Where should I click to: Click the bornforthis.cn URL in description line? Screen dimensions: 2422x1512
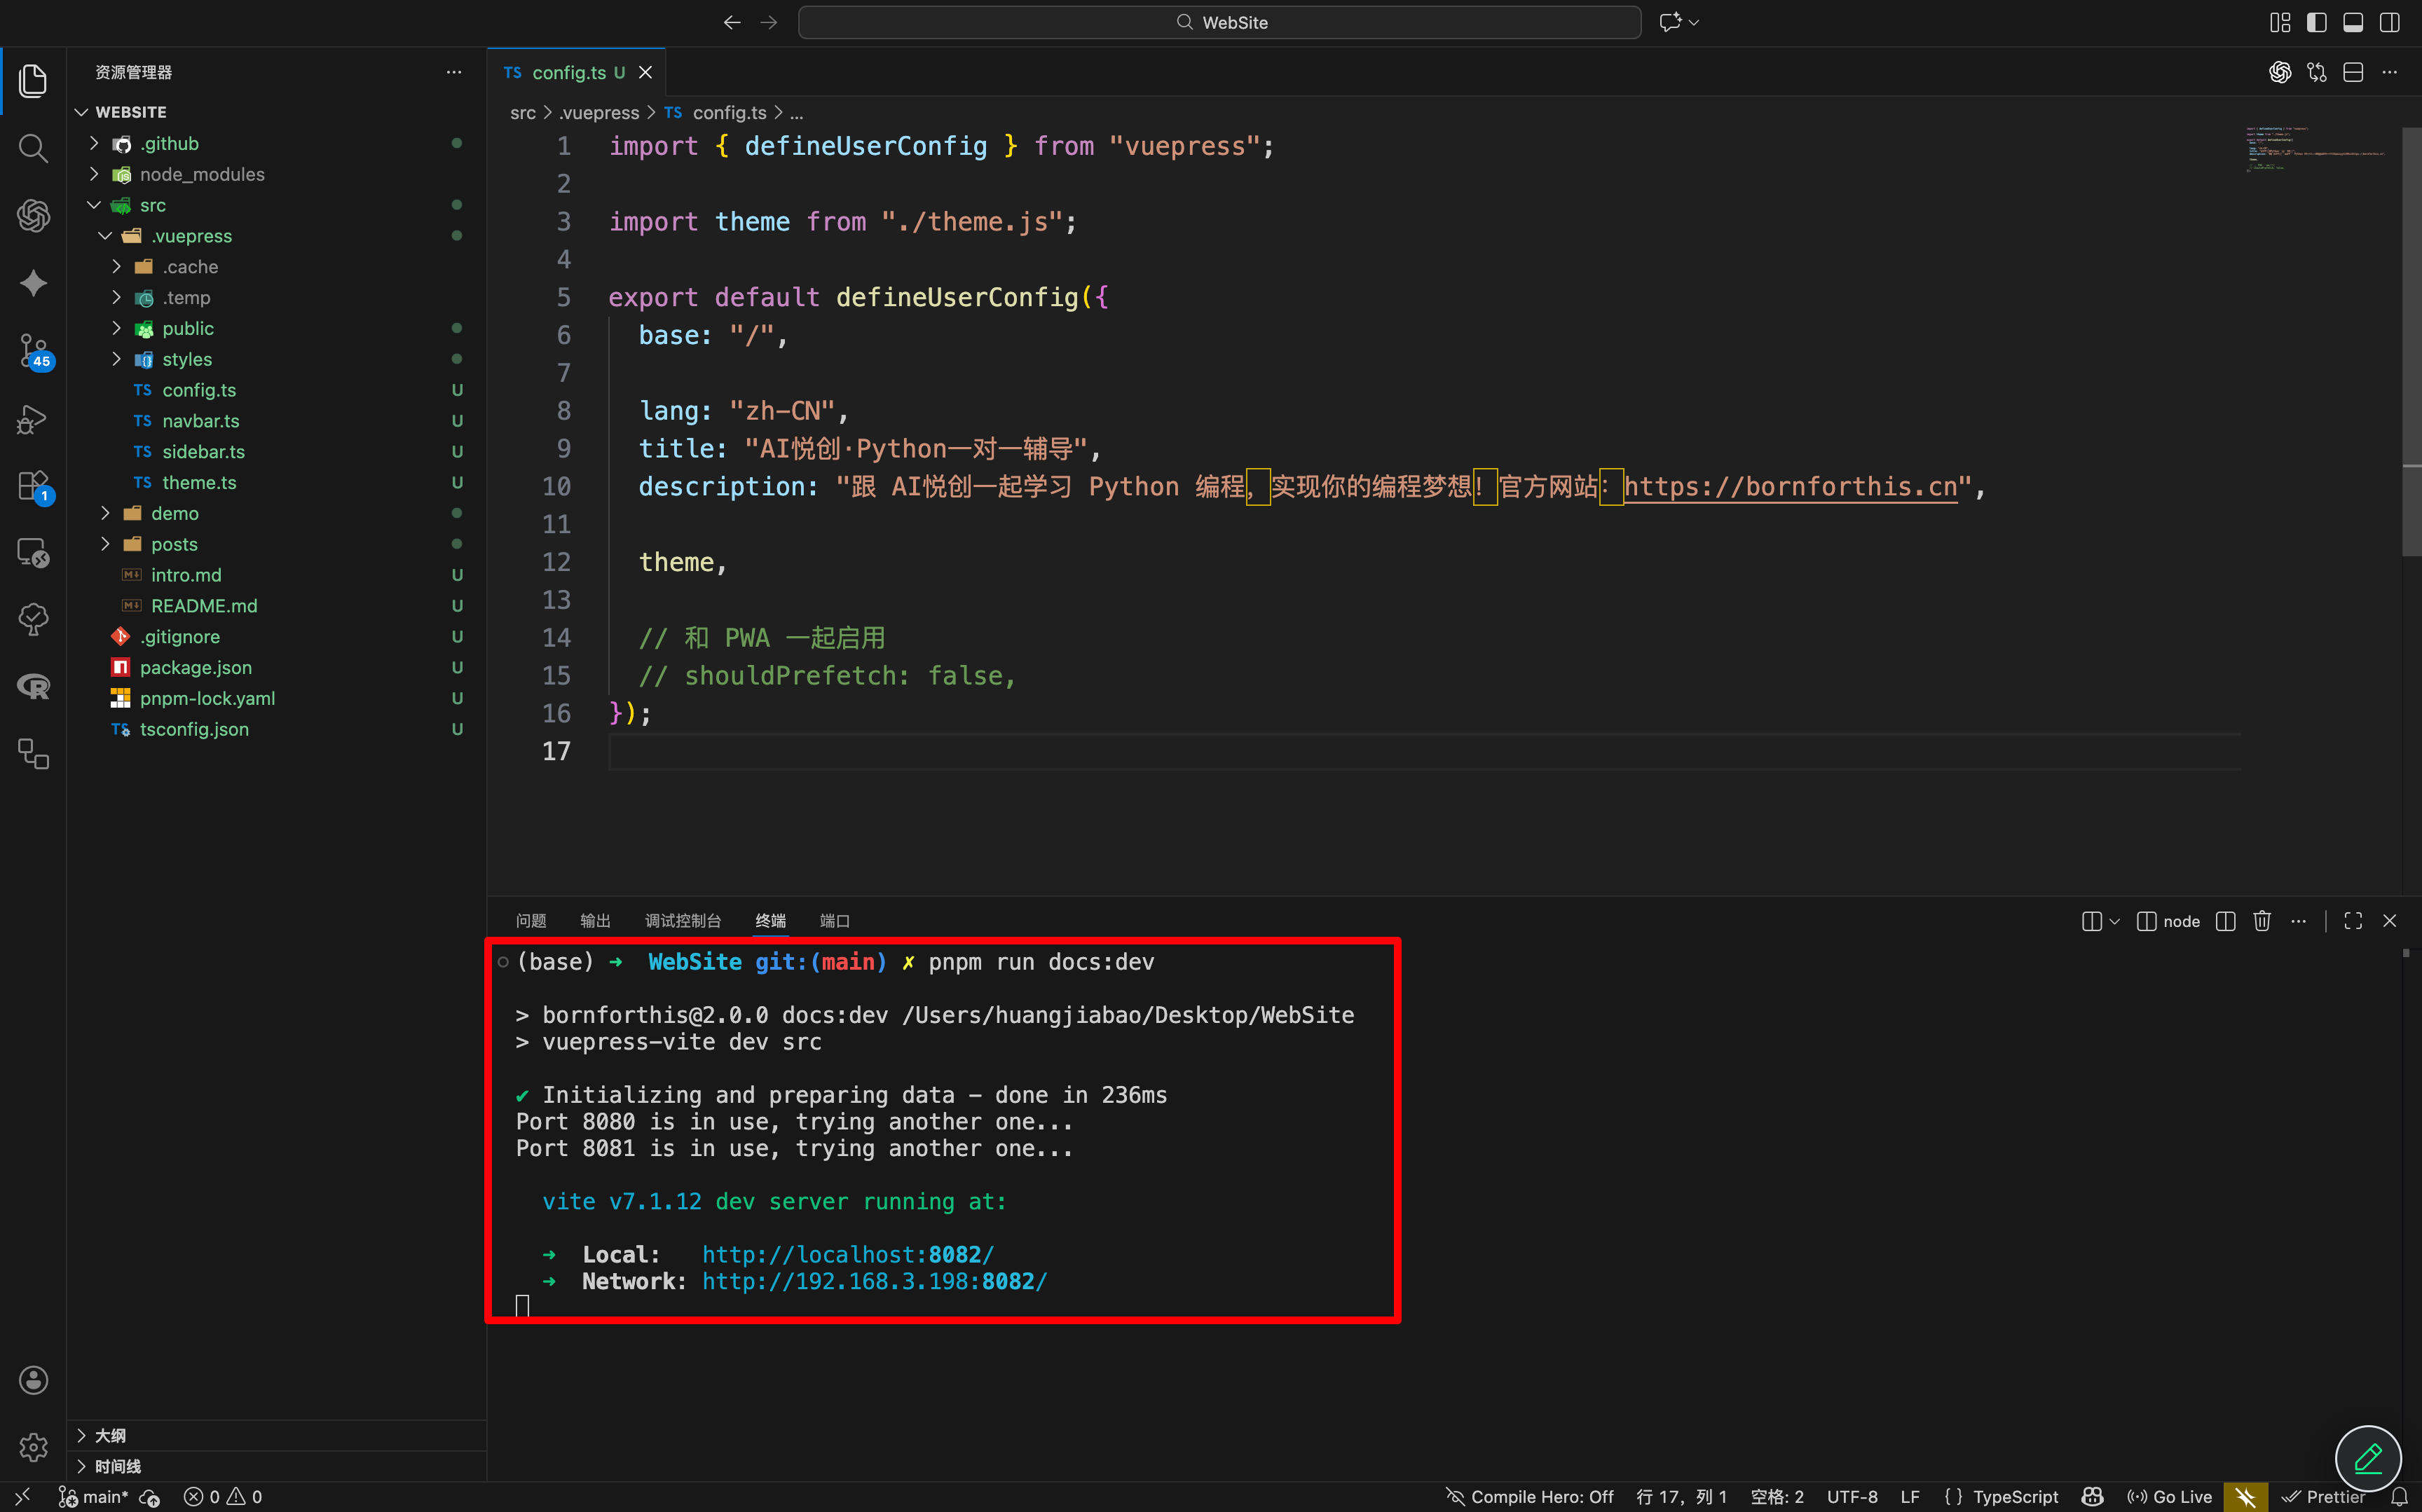click(1790, 487)
